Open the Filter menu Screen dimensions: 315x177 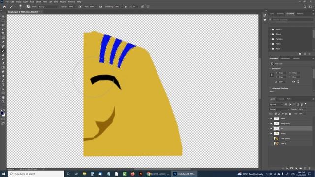(45, 2)
